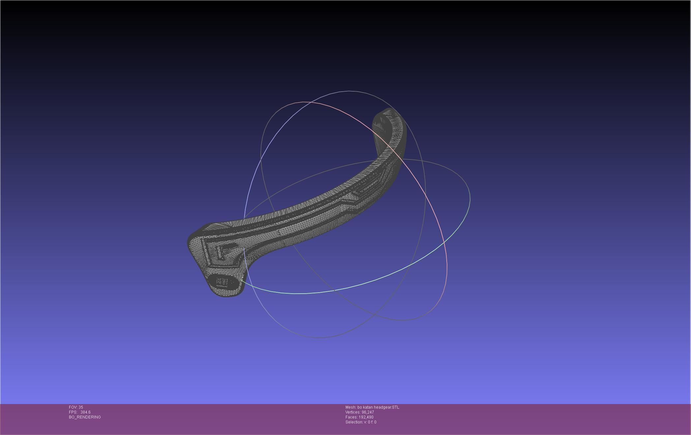Click the Selection: v: 0 f: 0 text
The width and height of the screenshot is (691, 435).
click(x=361, y=422)
